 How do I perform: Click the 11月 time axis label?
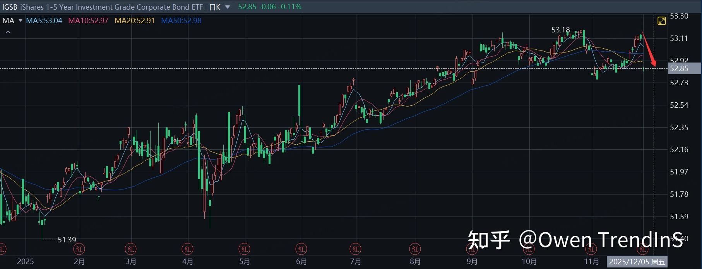(591, 262)
